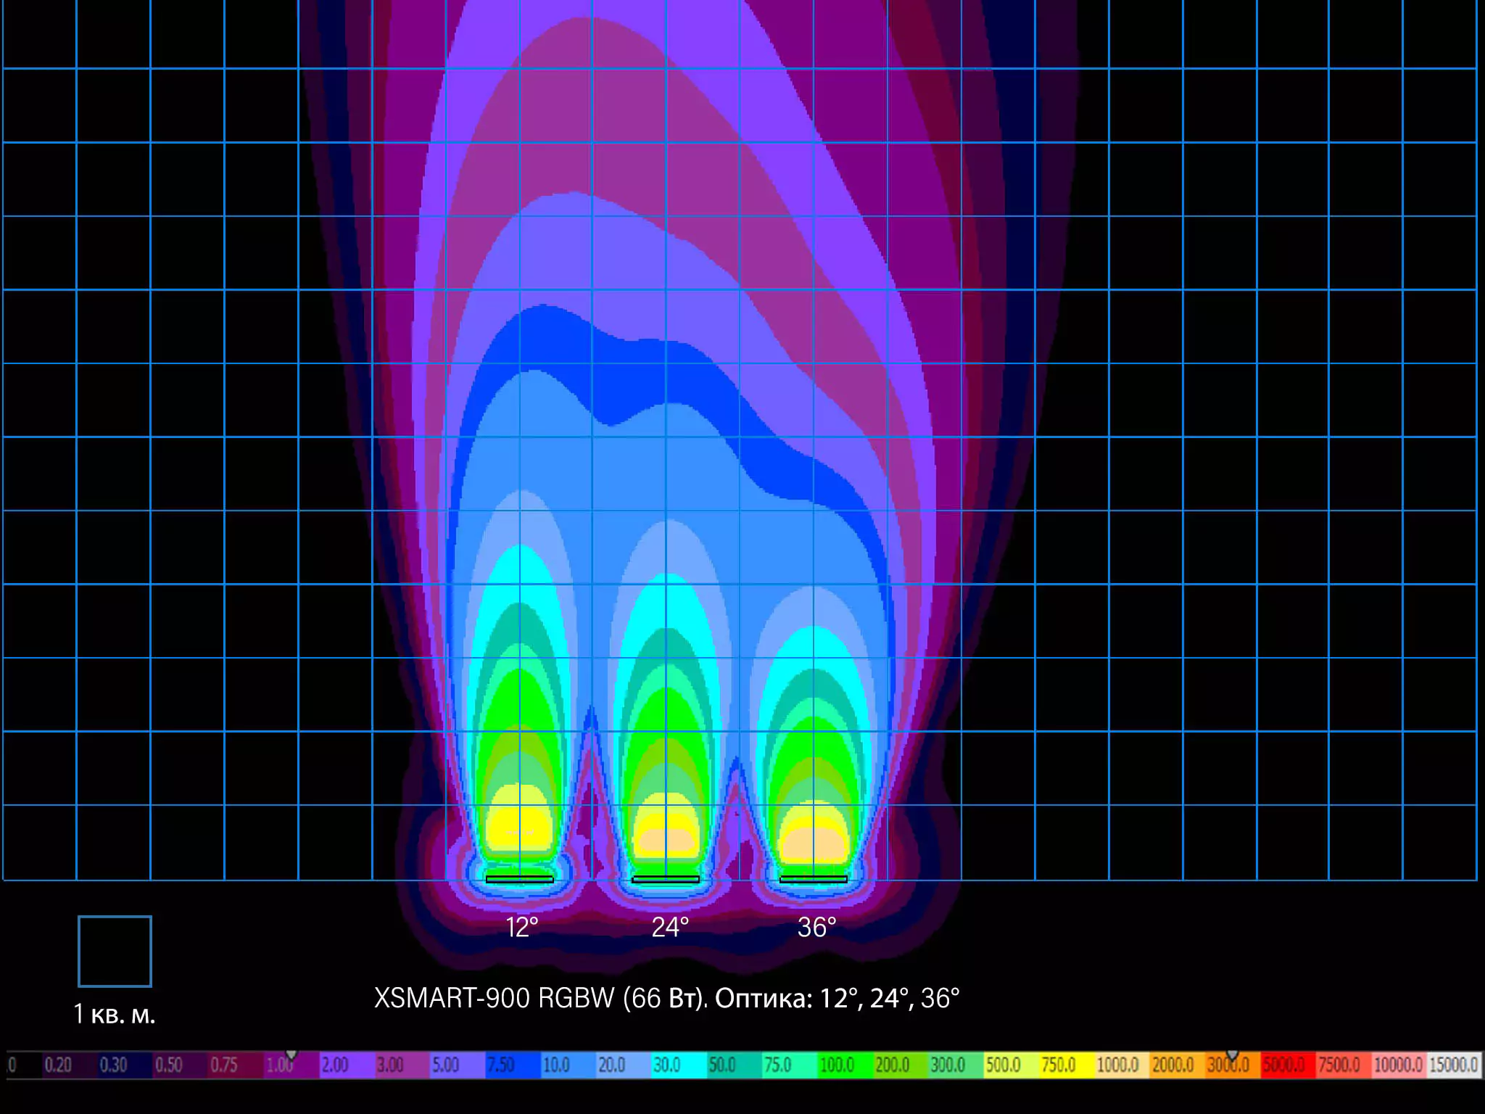The image size is (1485, 1114).
Task: Click the 1 кв. м. scale square
Action: (115, 952)
